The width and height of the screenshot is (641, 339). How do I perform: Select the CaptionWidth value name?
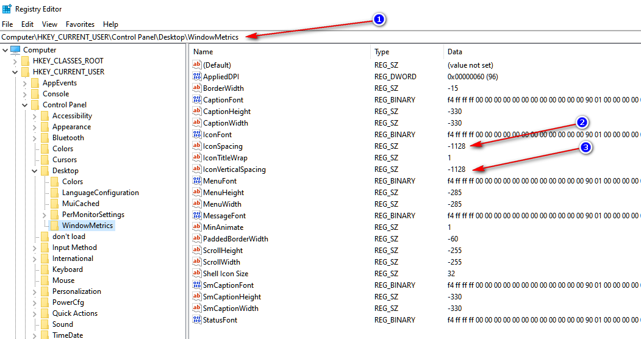(226, 123)
